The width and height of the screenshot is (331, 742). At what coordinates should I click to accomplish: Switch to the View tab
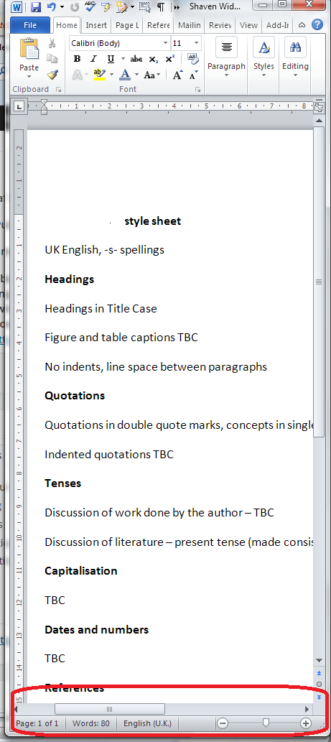pyautogui.click(x=248, y=25)
